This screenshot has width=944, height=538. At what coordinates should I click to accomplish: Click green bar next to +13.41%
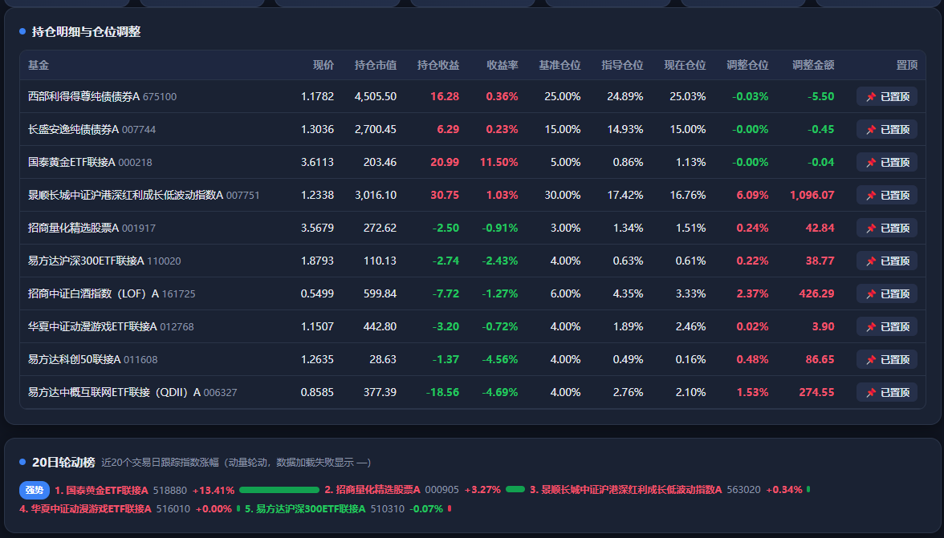(279, 490)
